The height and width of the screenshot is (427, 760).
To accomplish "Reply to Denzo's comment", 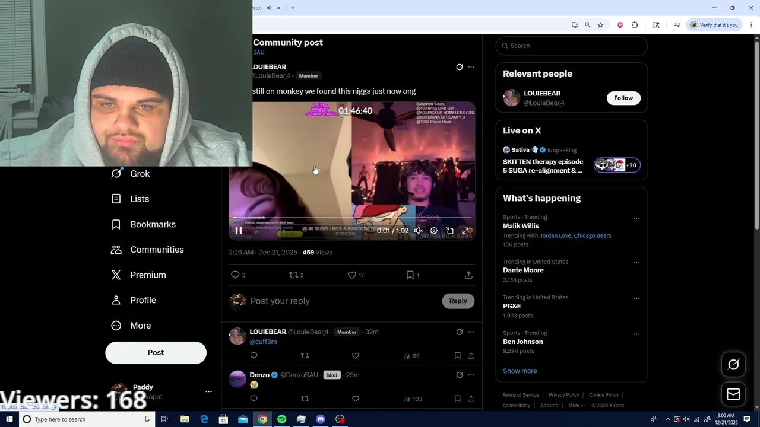I will (254, 399).
